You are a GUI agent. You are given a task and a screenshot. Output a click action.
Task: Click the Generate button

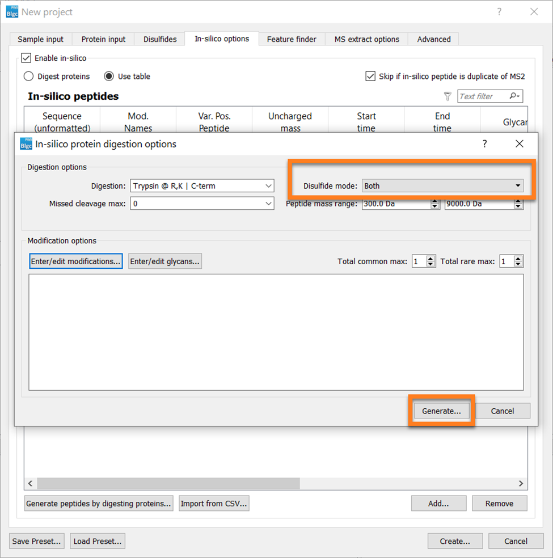[441, 411]
